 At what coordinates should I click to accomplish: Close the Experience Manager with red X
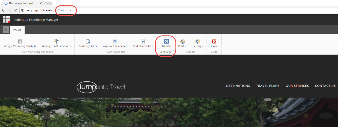(214, 42)
